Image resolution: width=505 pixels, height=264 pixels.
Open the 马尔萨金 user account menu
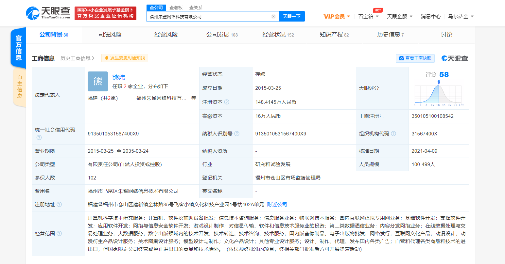pos(461,16)
